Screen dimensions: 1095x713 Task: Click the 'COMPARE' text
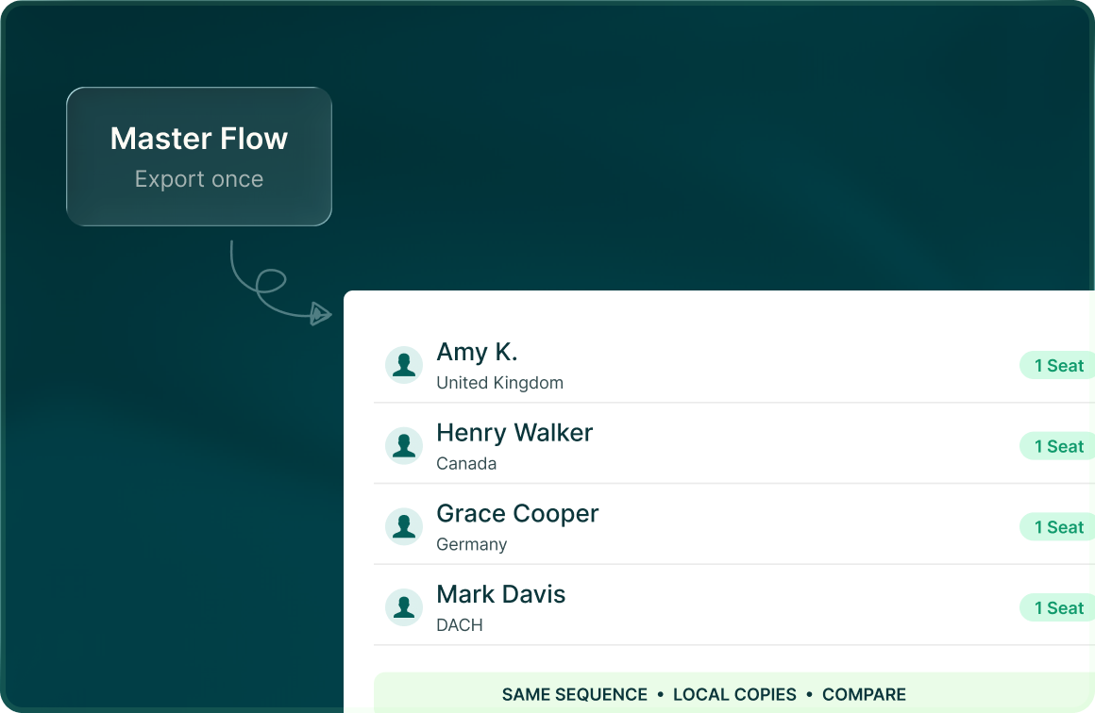coord(864,695)
